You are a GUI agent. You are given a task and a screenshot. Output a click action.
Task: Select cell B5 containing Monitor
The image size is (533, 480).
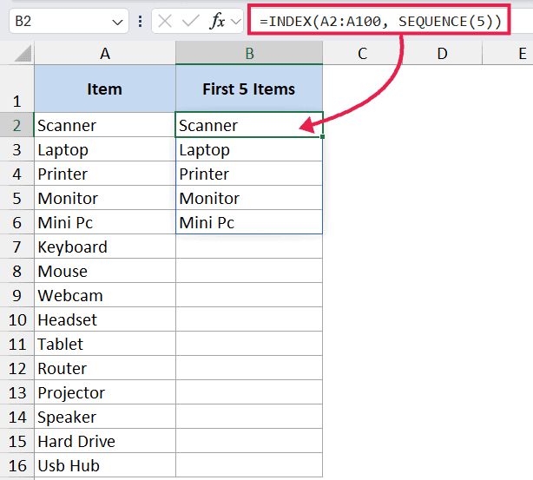[x=249, y=198]
